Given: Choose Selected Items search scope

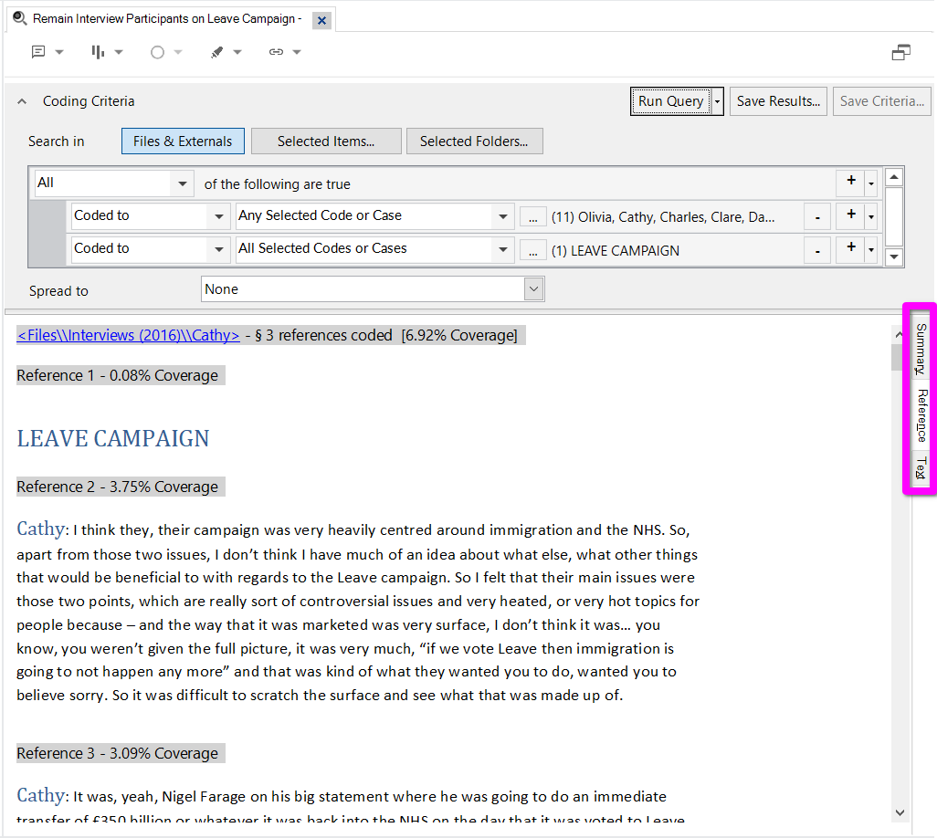Looking at the screenshot, I should [326, 141].
